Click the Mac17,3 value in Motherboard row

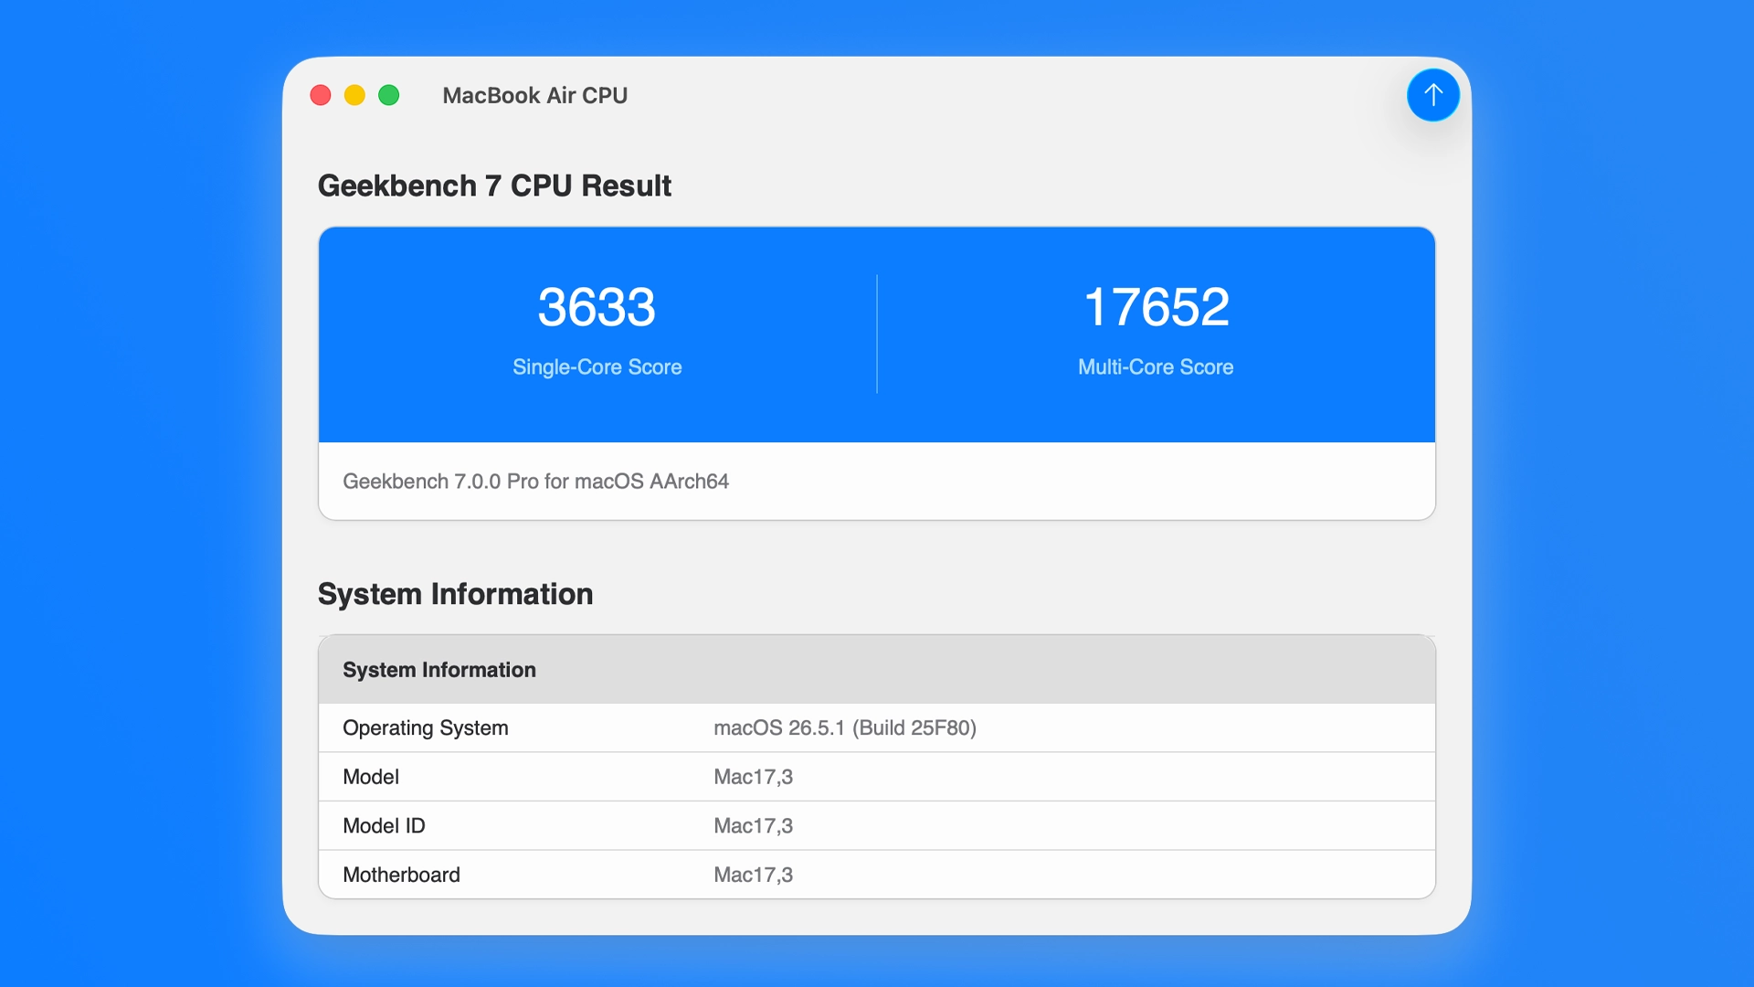753,875
